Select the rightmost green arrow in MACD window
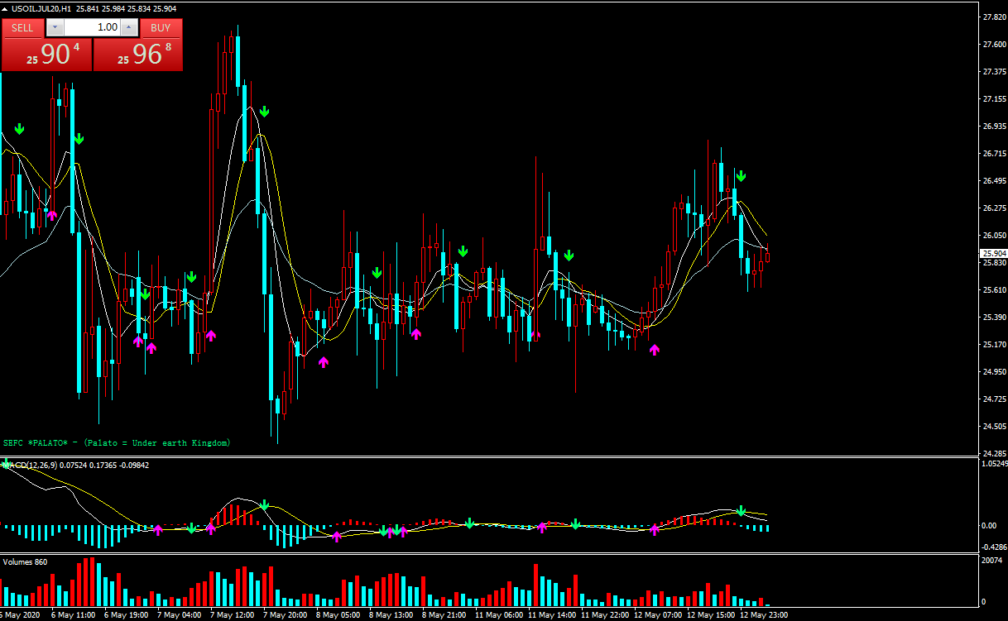Viewport: 1008px width, 621px height. click(742, 511)
